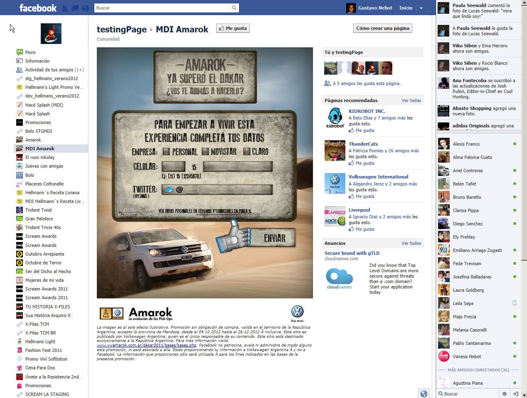Open the KIDROBOT INC. page link
527x398 pixels.
point(367,111)
